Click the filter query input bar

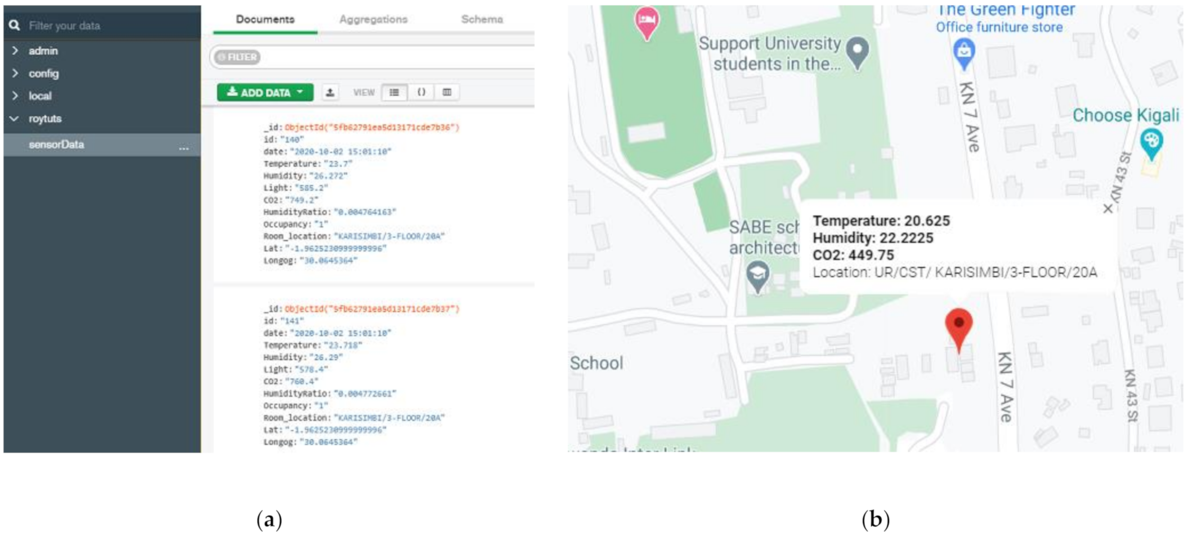(x=372, y=57)
